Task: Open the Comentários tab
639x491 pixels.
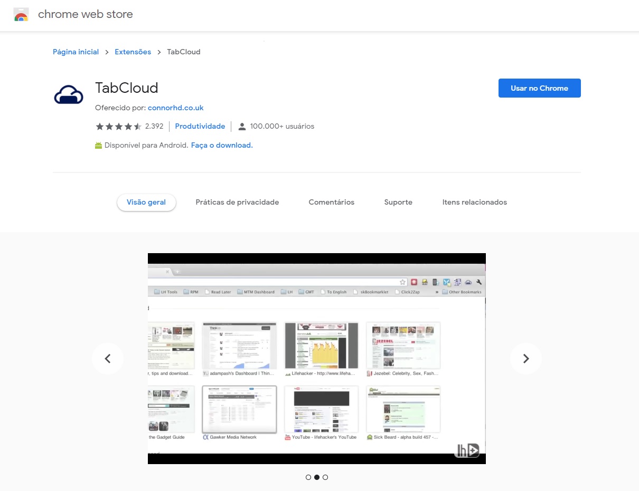Action: coord(332,202)
